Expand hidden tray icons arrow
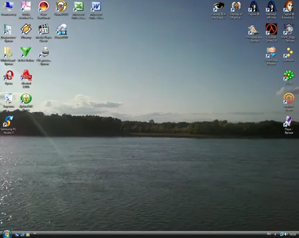This screenshot has width=299, height=238. pyautogui.click(x=275, y=235)
